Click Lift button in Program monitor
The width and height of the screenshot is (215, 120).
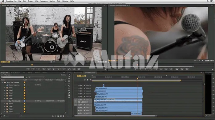click(x=177, y=69)
